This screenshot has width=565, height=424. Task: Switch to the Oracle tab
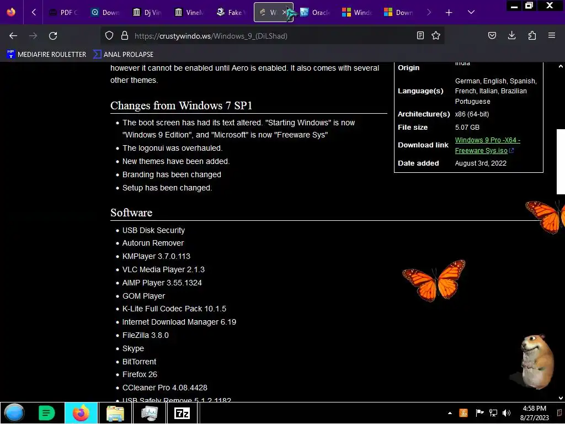315,13
